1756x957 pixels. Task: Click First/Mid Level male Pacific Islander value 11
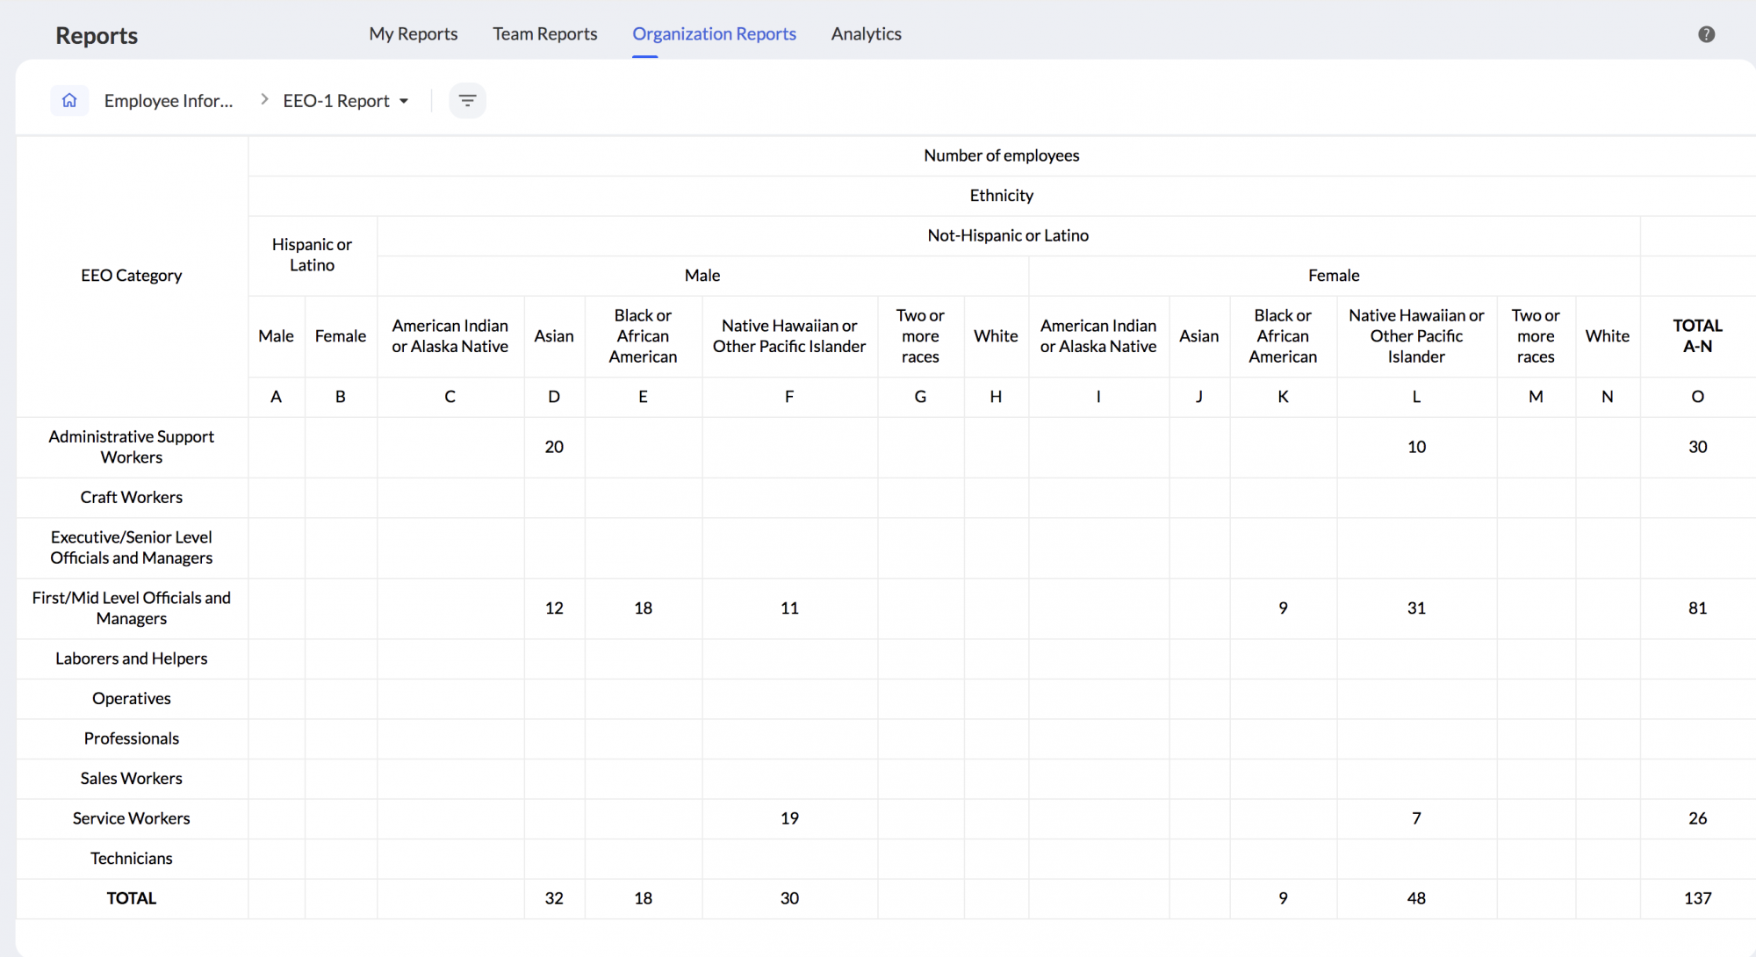click(789, 608)
